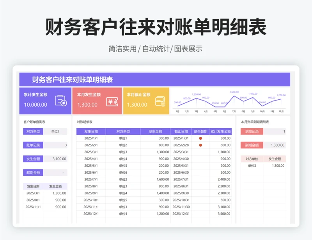Screen dimensions: 312x240
Task: Select the 2025/8/1 date in the customer query list
Action: coord(33,200)
